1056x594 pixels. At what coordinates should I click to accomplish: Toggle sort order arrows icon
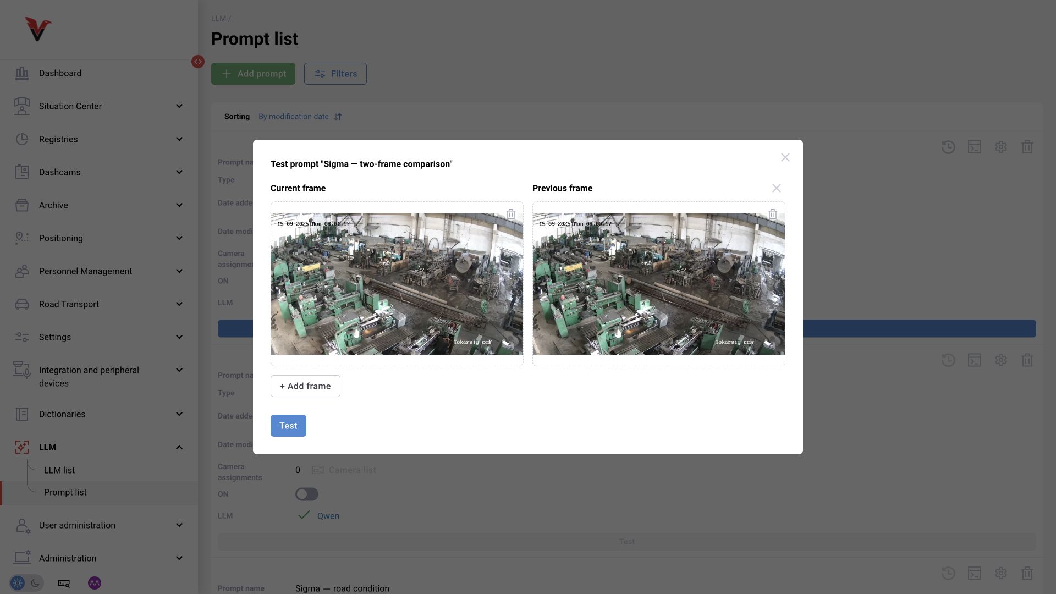pos(338,117)
